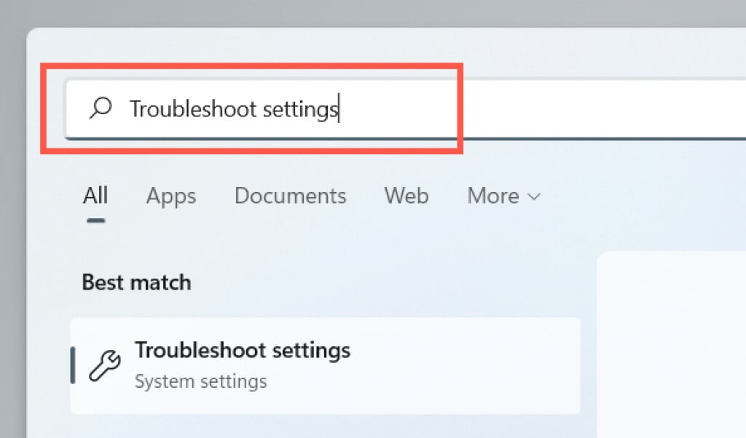Click the chevron arrow next to More

point(534,196)
